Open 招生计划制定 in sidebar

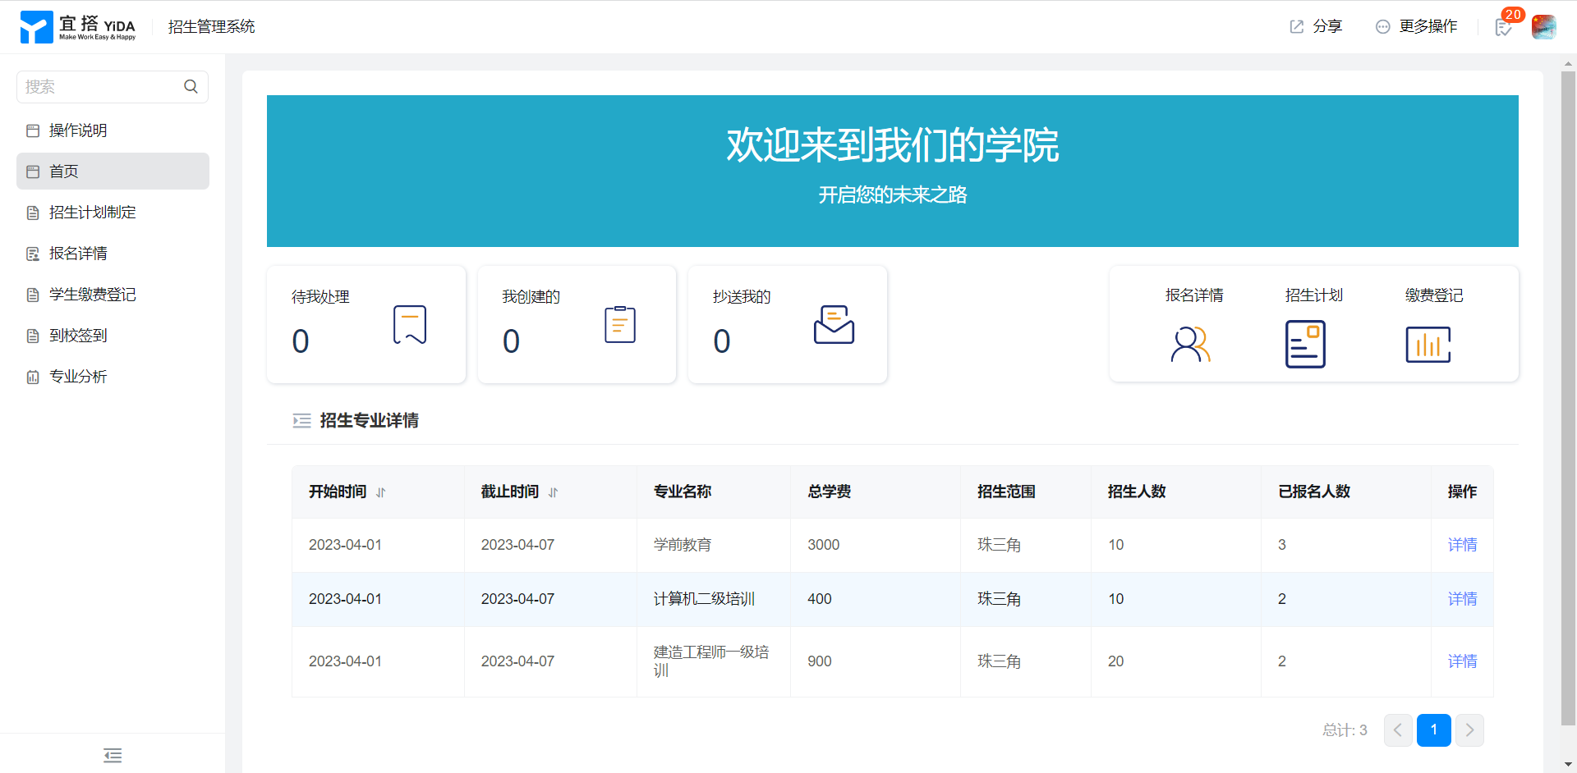click(113, 213)
